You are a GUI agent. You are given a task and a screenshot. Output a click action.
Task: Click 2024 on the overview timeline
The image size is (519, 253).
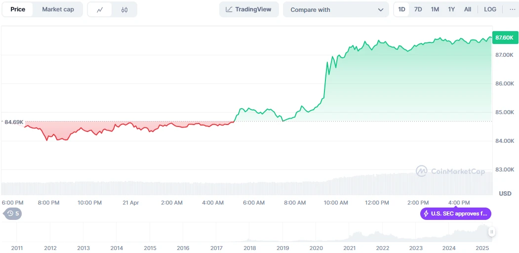pos(449,248)
